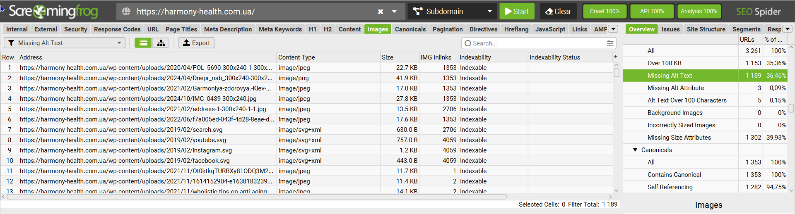
Task: Open the Overview tab in right panel
Action: (x=641, y=29)
